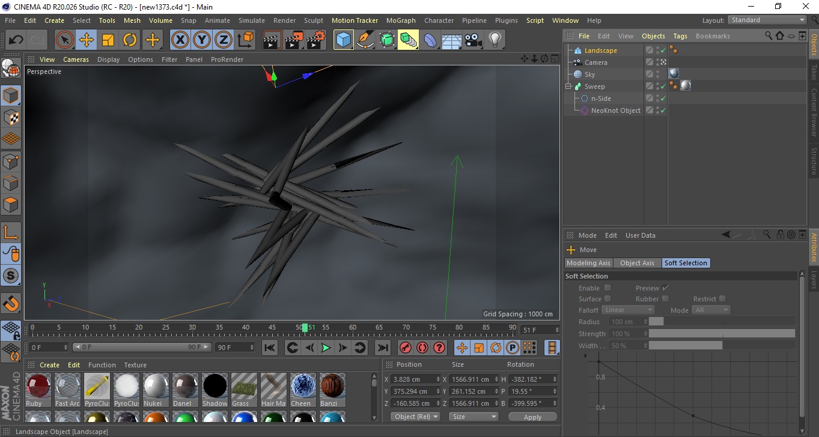The image size is (819, 437).
Task: Toggle X axis lock
Action: click(x=180, y=40)
